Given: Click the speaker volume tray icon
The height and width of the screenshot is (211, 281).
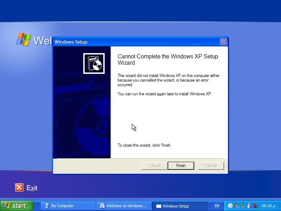Looking at the screenshot, I should point(236,206).
